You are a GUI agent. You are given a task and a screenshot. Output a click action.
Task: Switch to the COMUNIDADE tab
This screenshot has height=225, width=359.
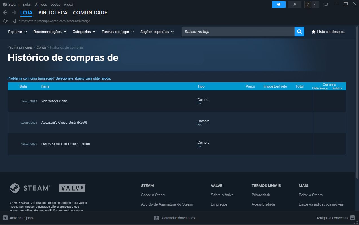(90, 13)
